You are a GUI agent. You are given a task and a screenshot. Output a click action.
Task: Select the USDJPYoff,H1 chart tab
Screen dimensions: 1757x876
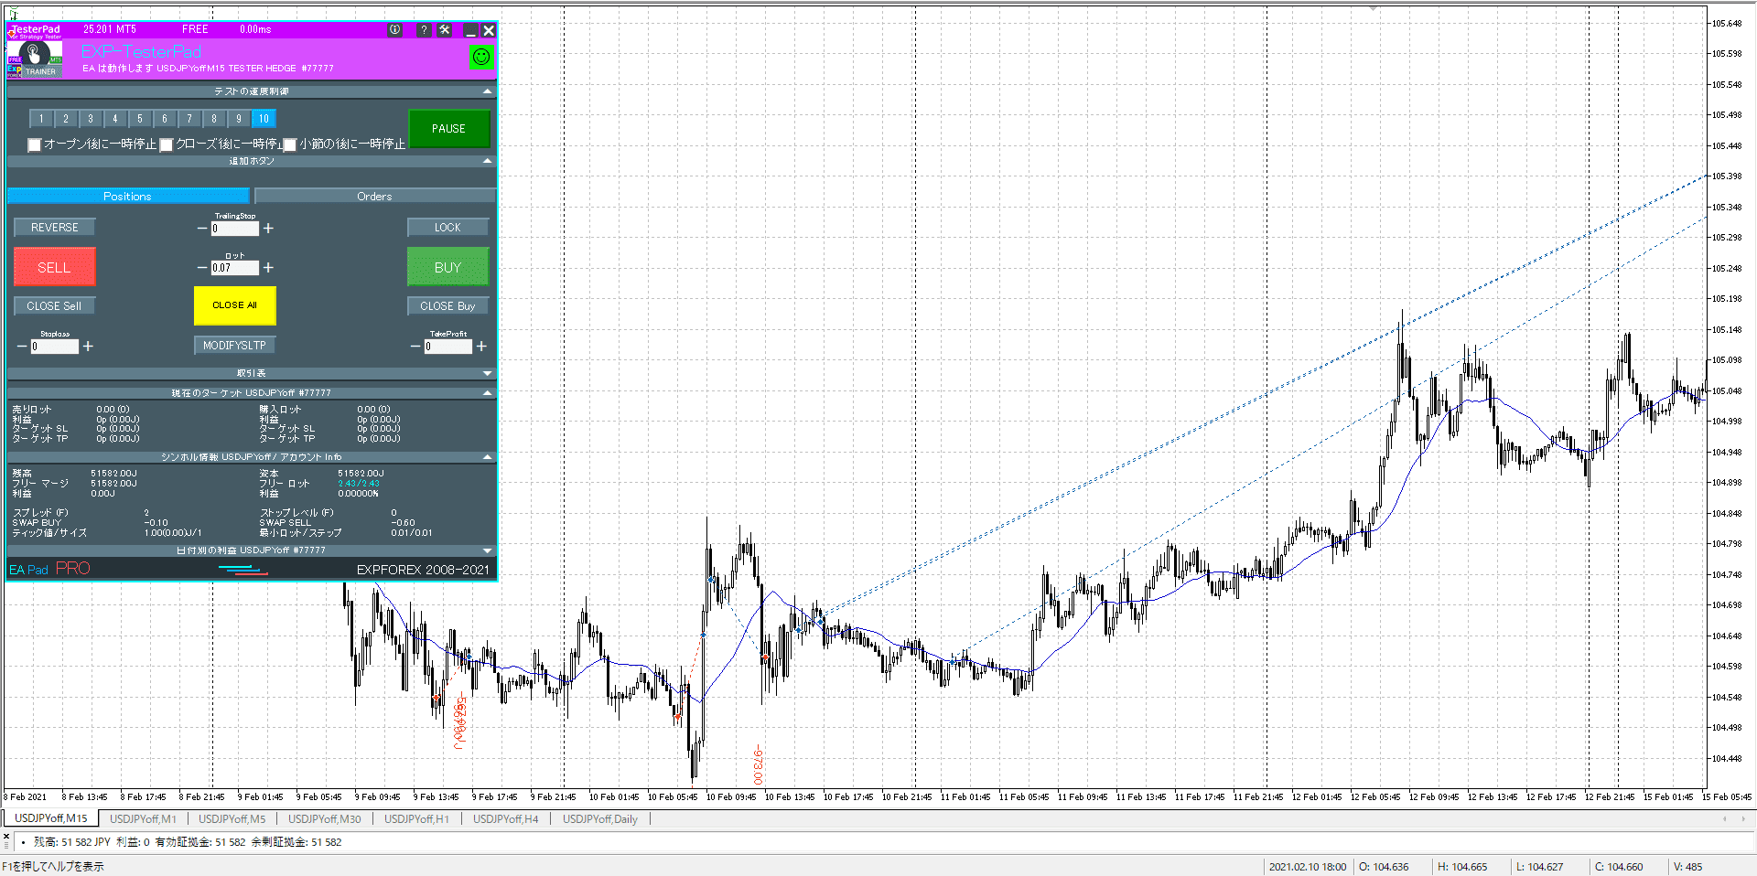[416, 818]
